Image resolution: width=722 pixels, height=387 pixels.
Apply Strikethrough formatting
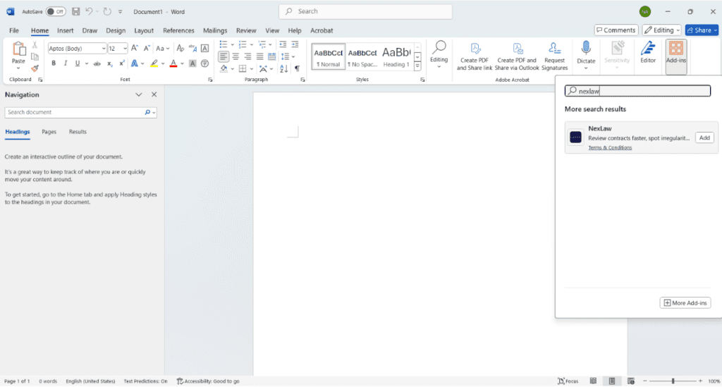[97, 63]
